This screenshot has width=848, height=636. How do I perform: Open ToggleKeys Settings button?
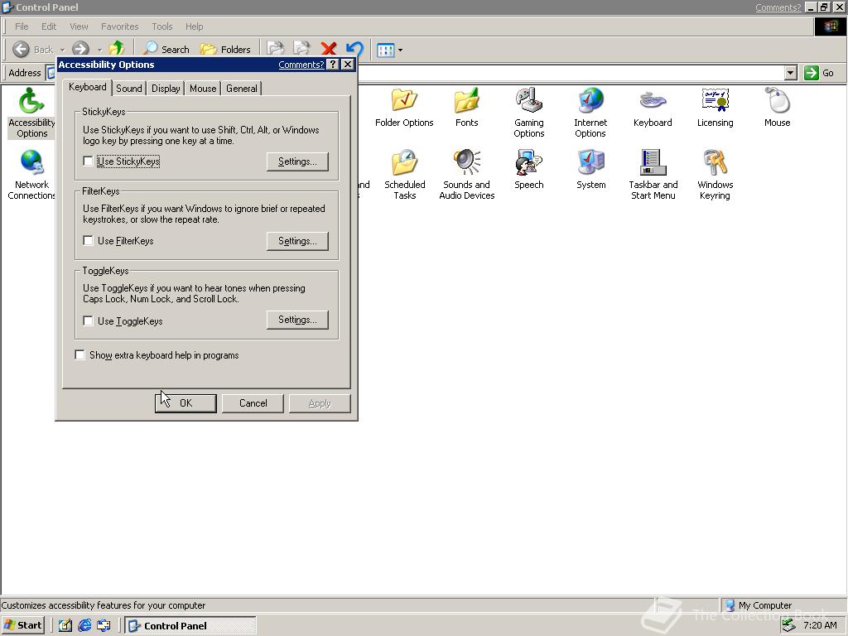(x=297, y=320)
